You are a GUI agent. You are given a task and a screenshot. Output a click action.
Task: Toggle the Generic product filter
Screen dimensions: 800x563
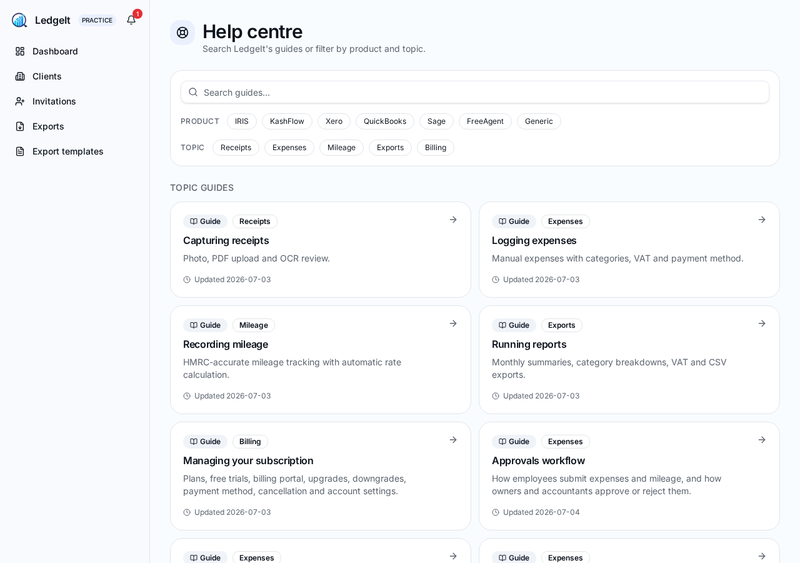coord(539,121)
